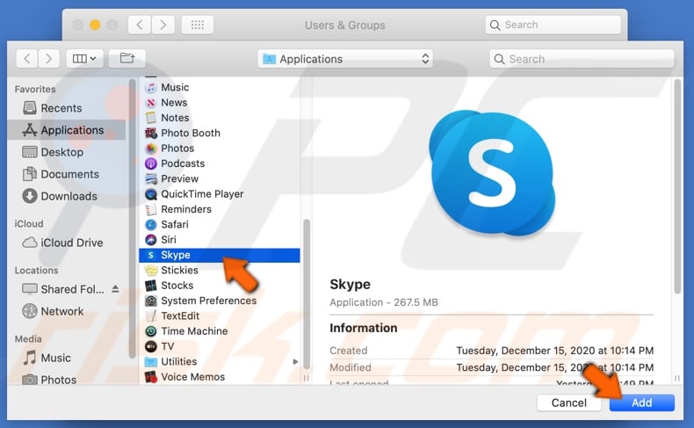Screen dimensions: 694x428
Task: Click the Time Machine icon
Action: (151, 331)
